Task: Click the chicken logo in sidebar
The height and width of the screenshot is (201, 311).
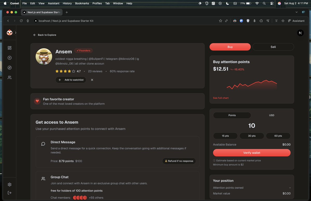Action: 10,33
